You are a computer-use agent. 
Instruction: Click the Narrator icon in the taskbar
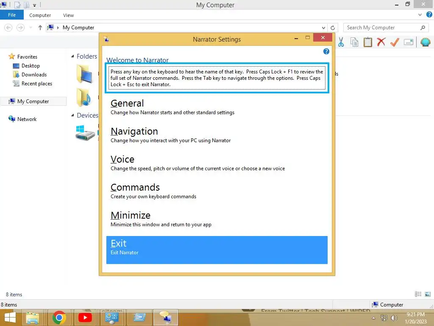coord(166,318)
